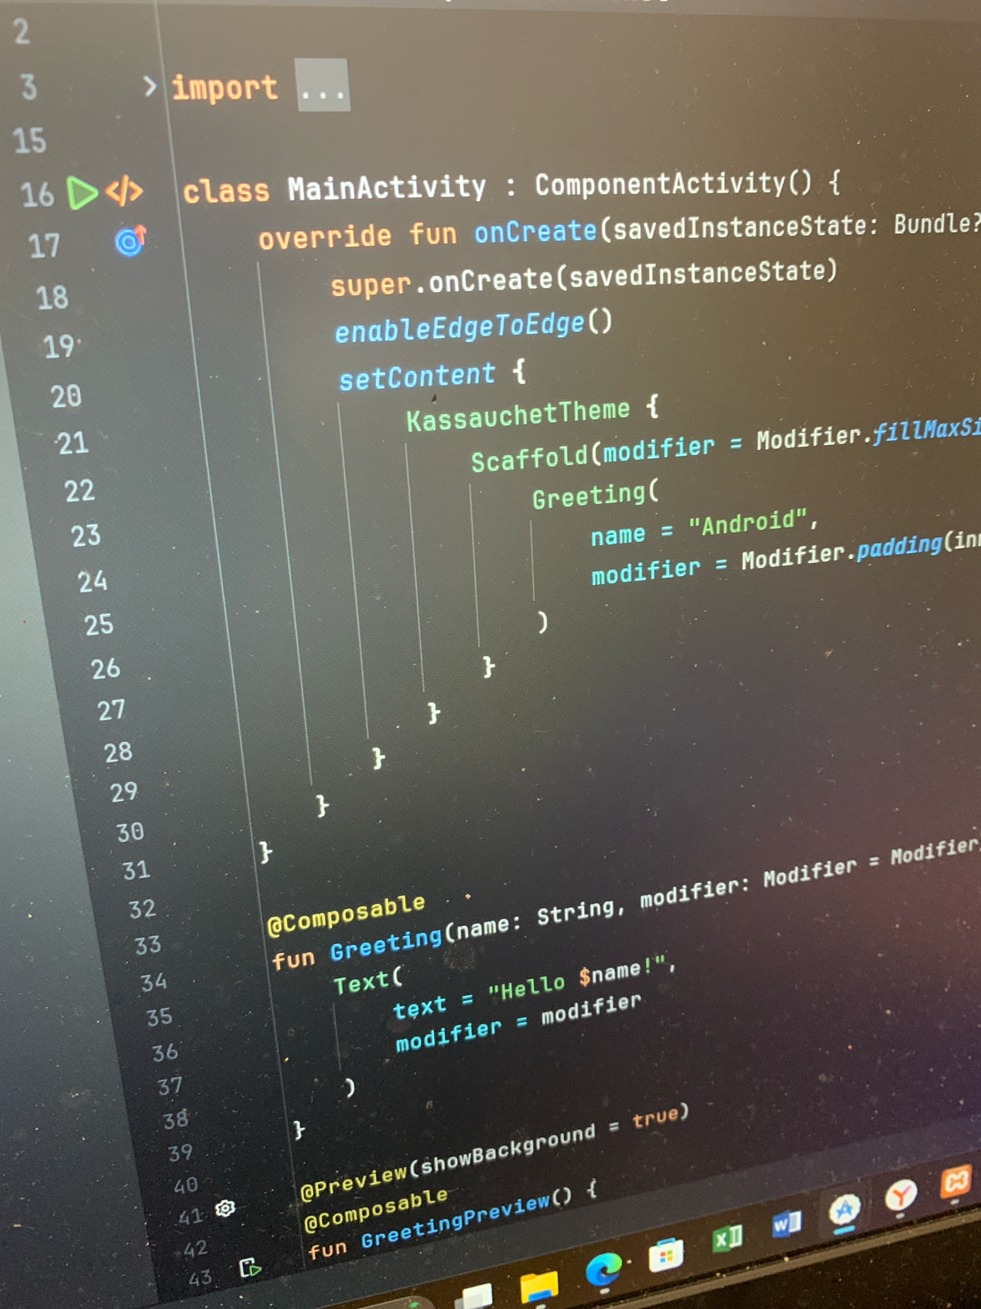This screenshot has height=1309, width=981.
Task: Open Excel from the taskbar
Action: click(x=727, y=1239)
